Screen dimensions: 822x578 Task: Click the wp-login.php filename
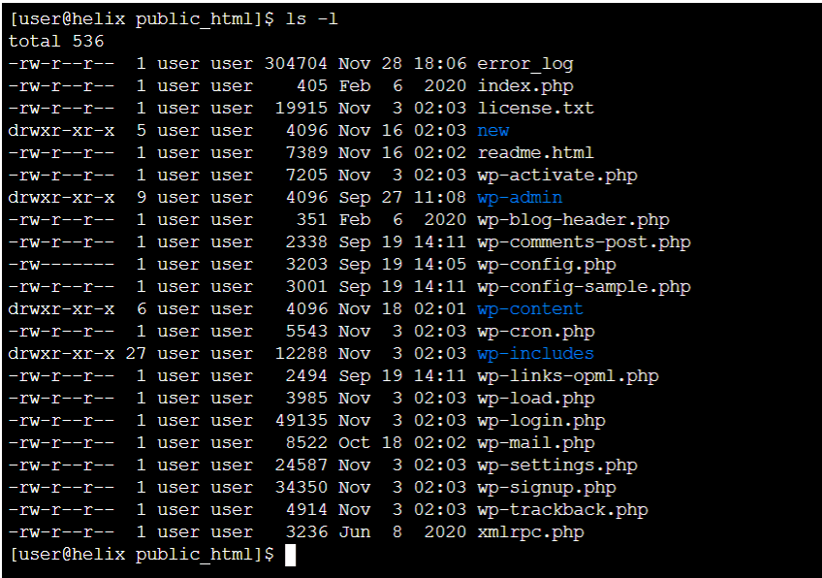tap(541, 421)
